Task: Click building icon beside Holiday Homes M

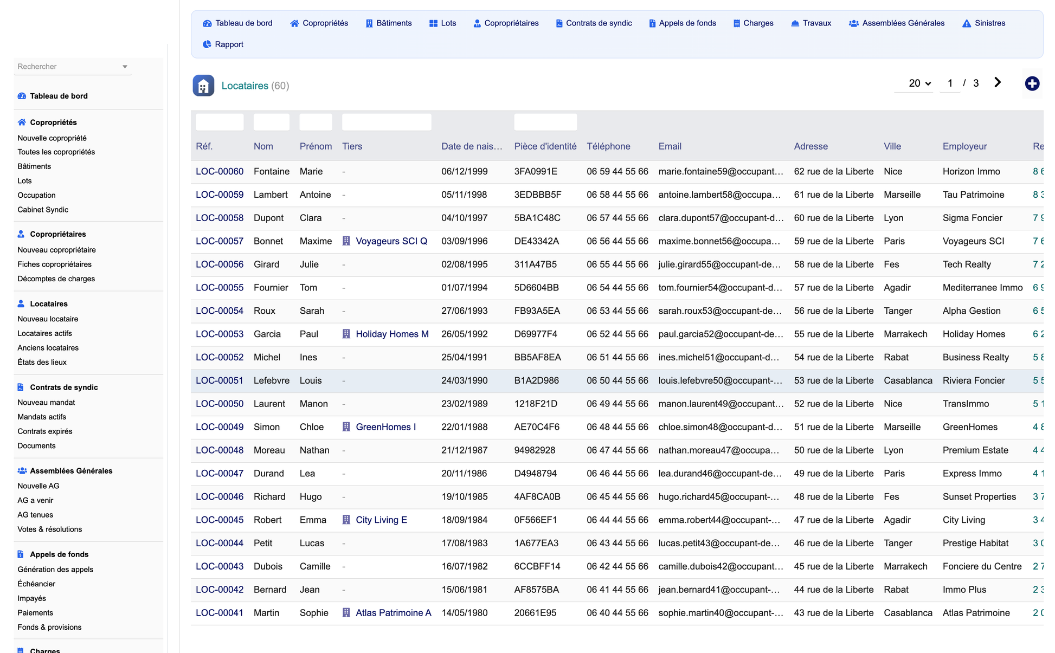Action: 346,334
